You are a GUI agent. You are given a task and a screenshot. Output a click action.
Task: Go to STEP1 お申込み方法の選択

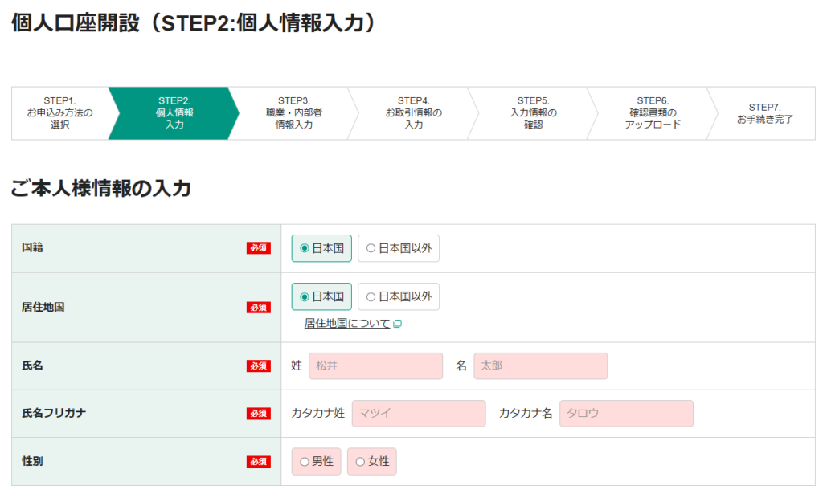click(60, 113)
